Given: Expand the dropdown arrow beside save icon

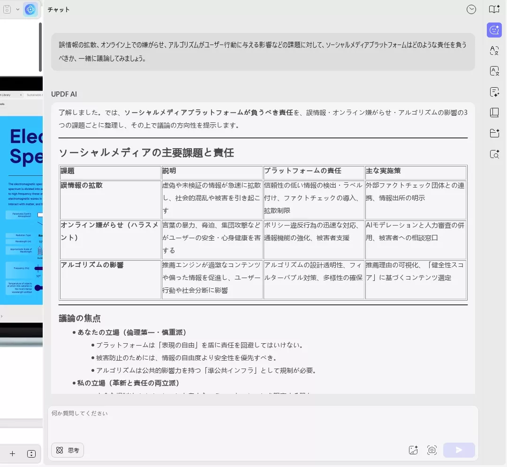Looking at the screenshot, I should click(18, 10).
